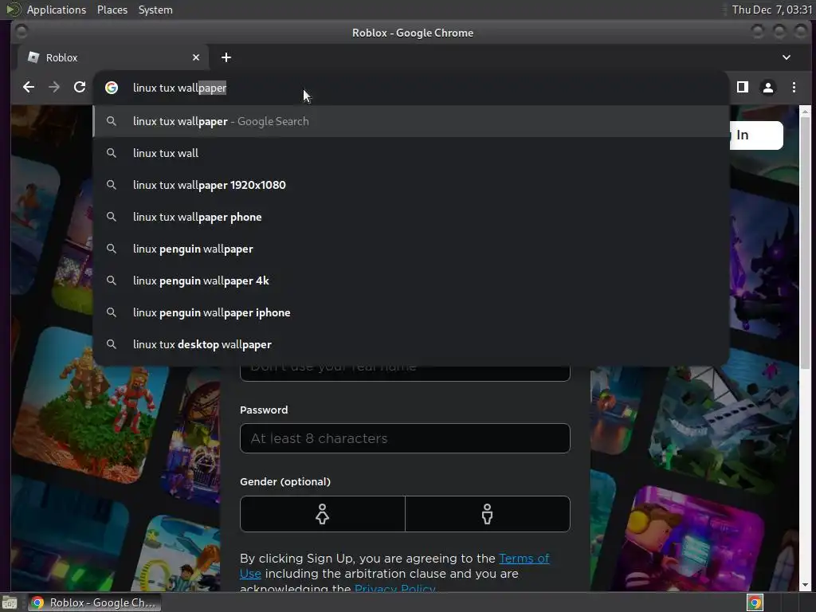Open the Chrome profile avatar

768,88
